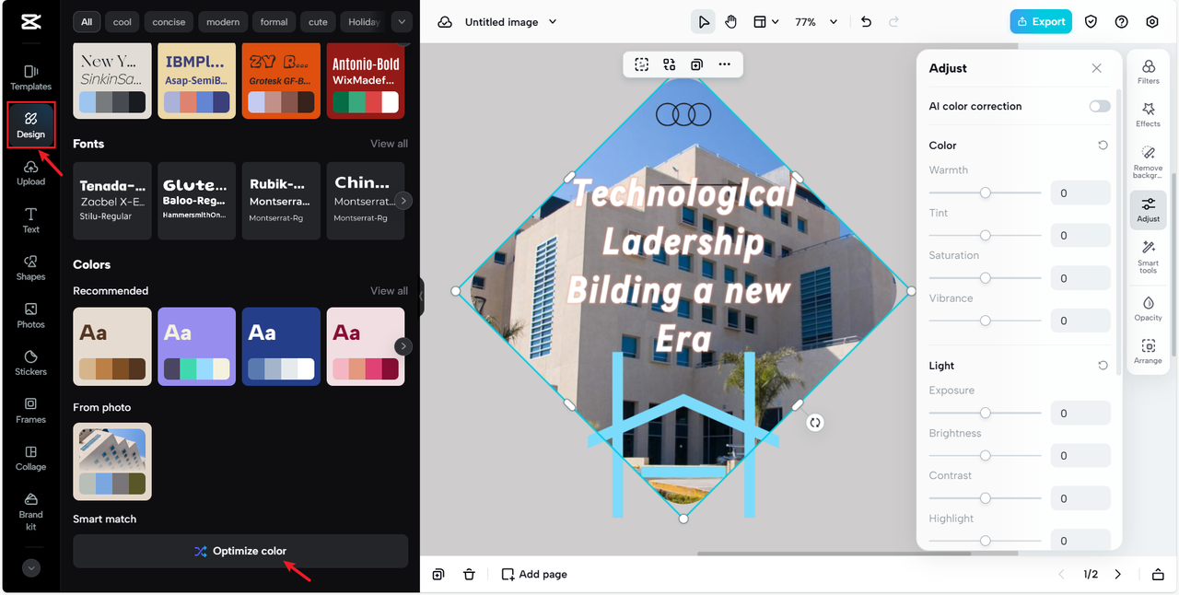Open the help question mark icon
Image resolution: width=1179 pixels, height=595 pixels.
[1121, 22]
